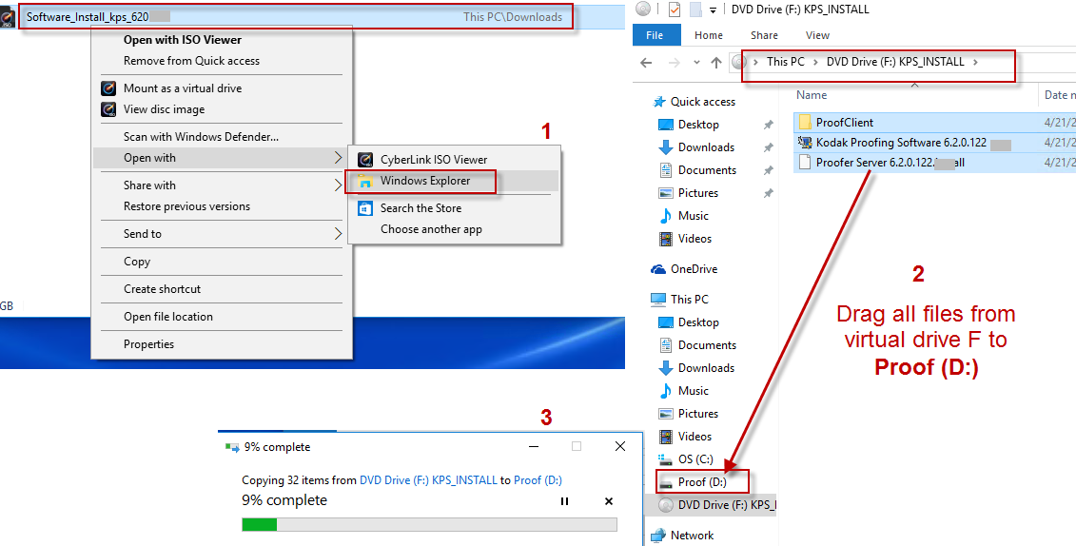Image resolution: width=1076 pixels, height=546 pixels.
Task: Select DVD Drive (F:) KPS in tree
Action: tap(727, 505)
